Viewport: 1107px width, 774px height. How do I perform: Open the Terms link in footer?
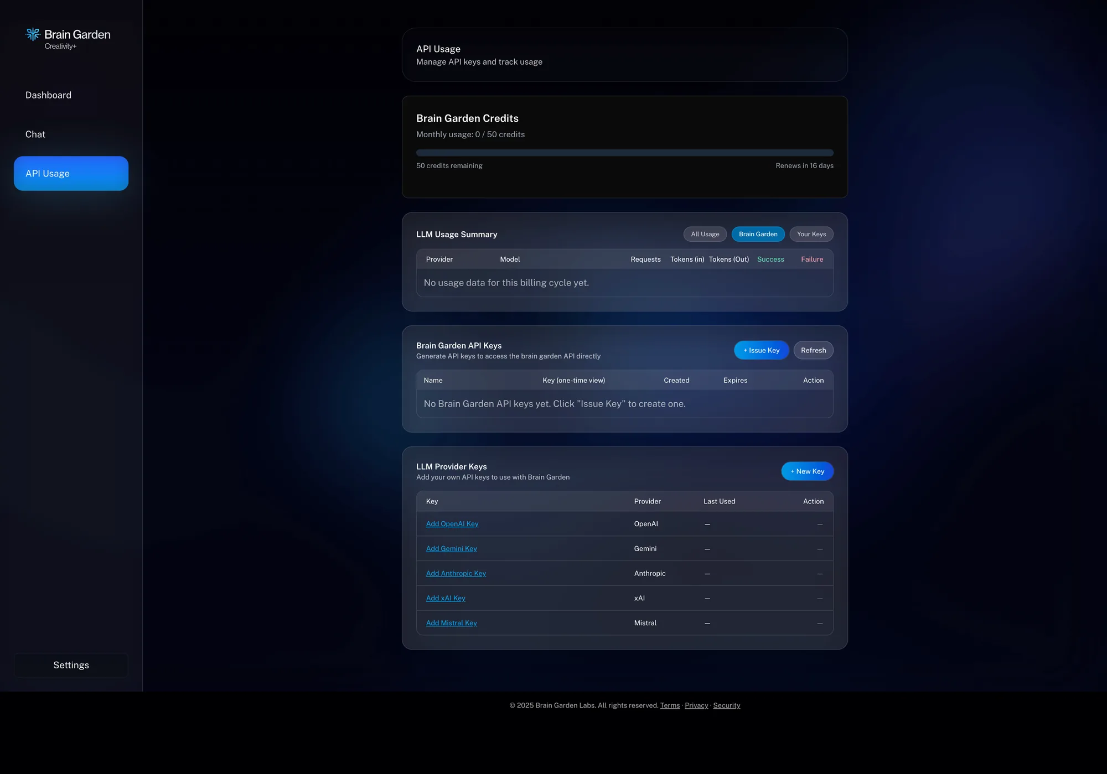click(x=670, y=705)
